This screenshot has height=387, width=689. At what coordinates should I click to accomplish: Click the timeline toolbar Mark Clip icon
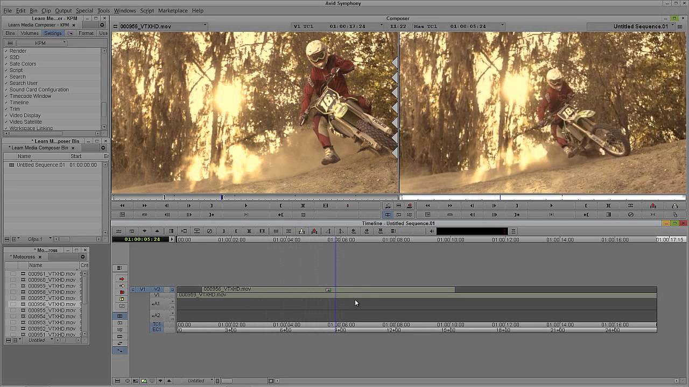(249, 231)
